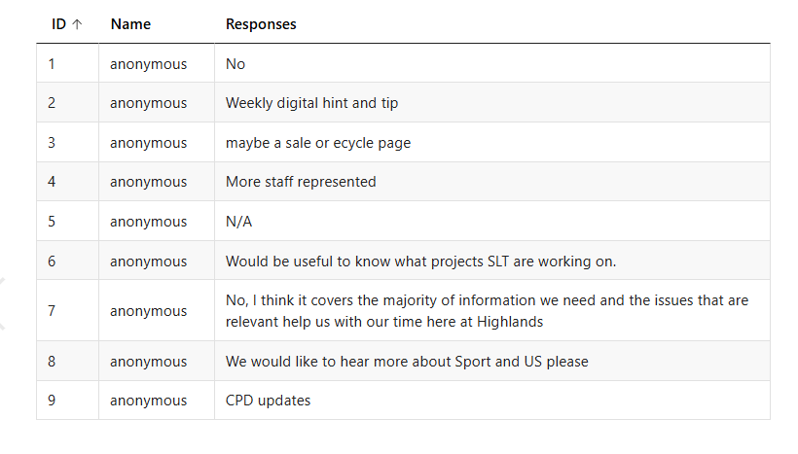Image resolution: width=798 pixels, height=454 pixels.
Task: Select 'anonymous' name in row 5
Action: coord(148,222)
